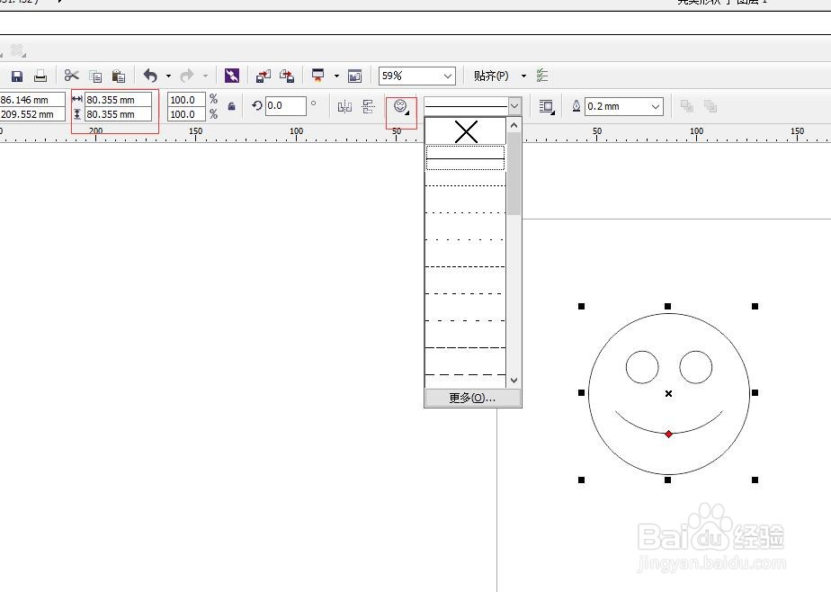Click the line style list scroll up arrow
Viewport: 831px width, 592px height.
(514, 126)
